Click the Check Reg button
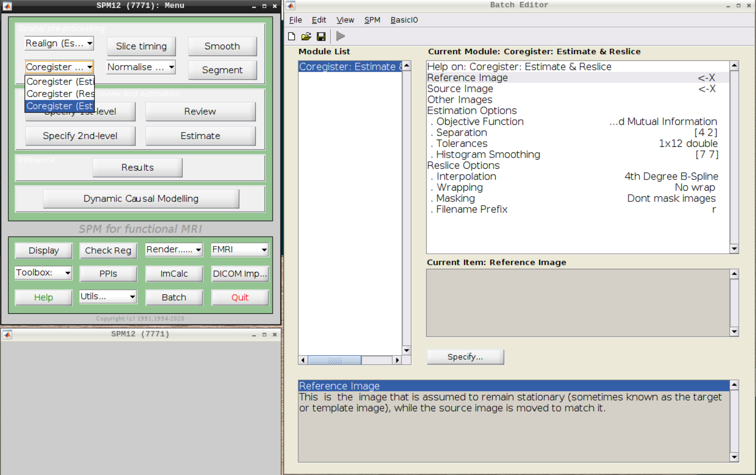This screenshot has height=475, width=756. pyautogui.click(x=108, y=250)
